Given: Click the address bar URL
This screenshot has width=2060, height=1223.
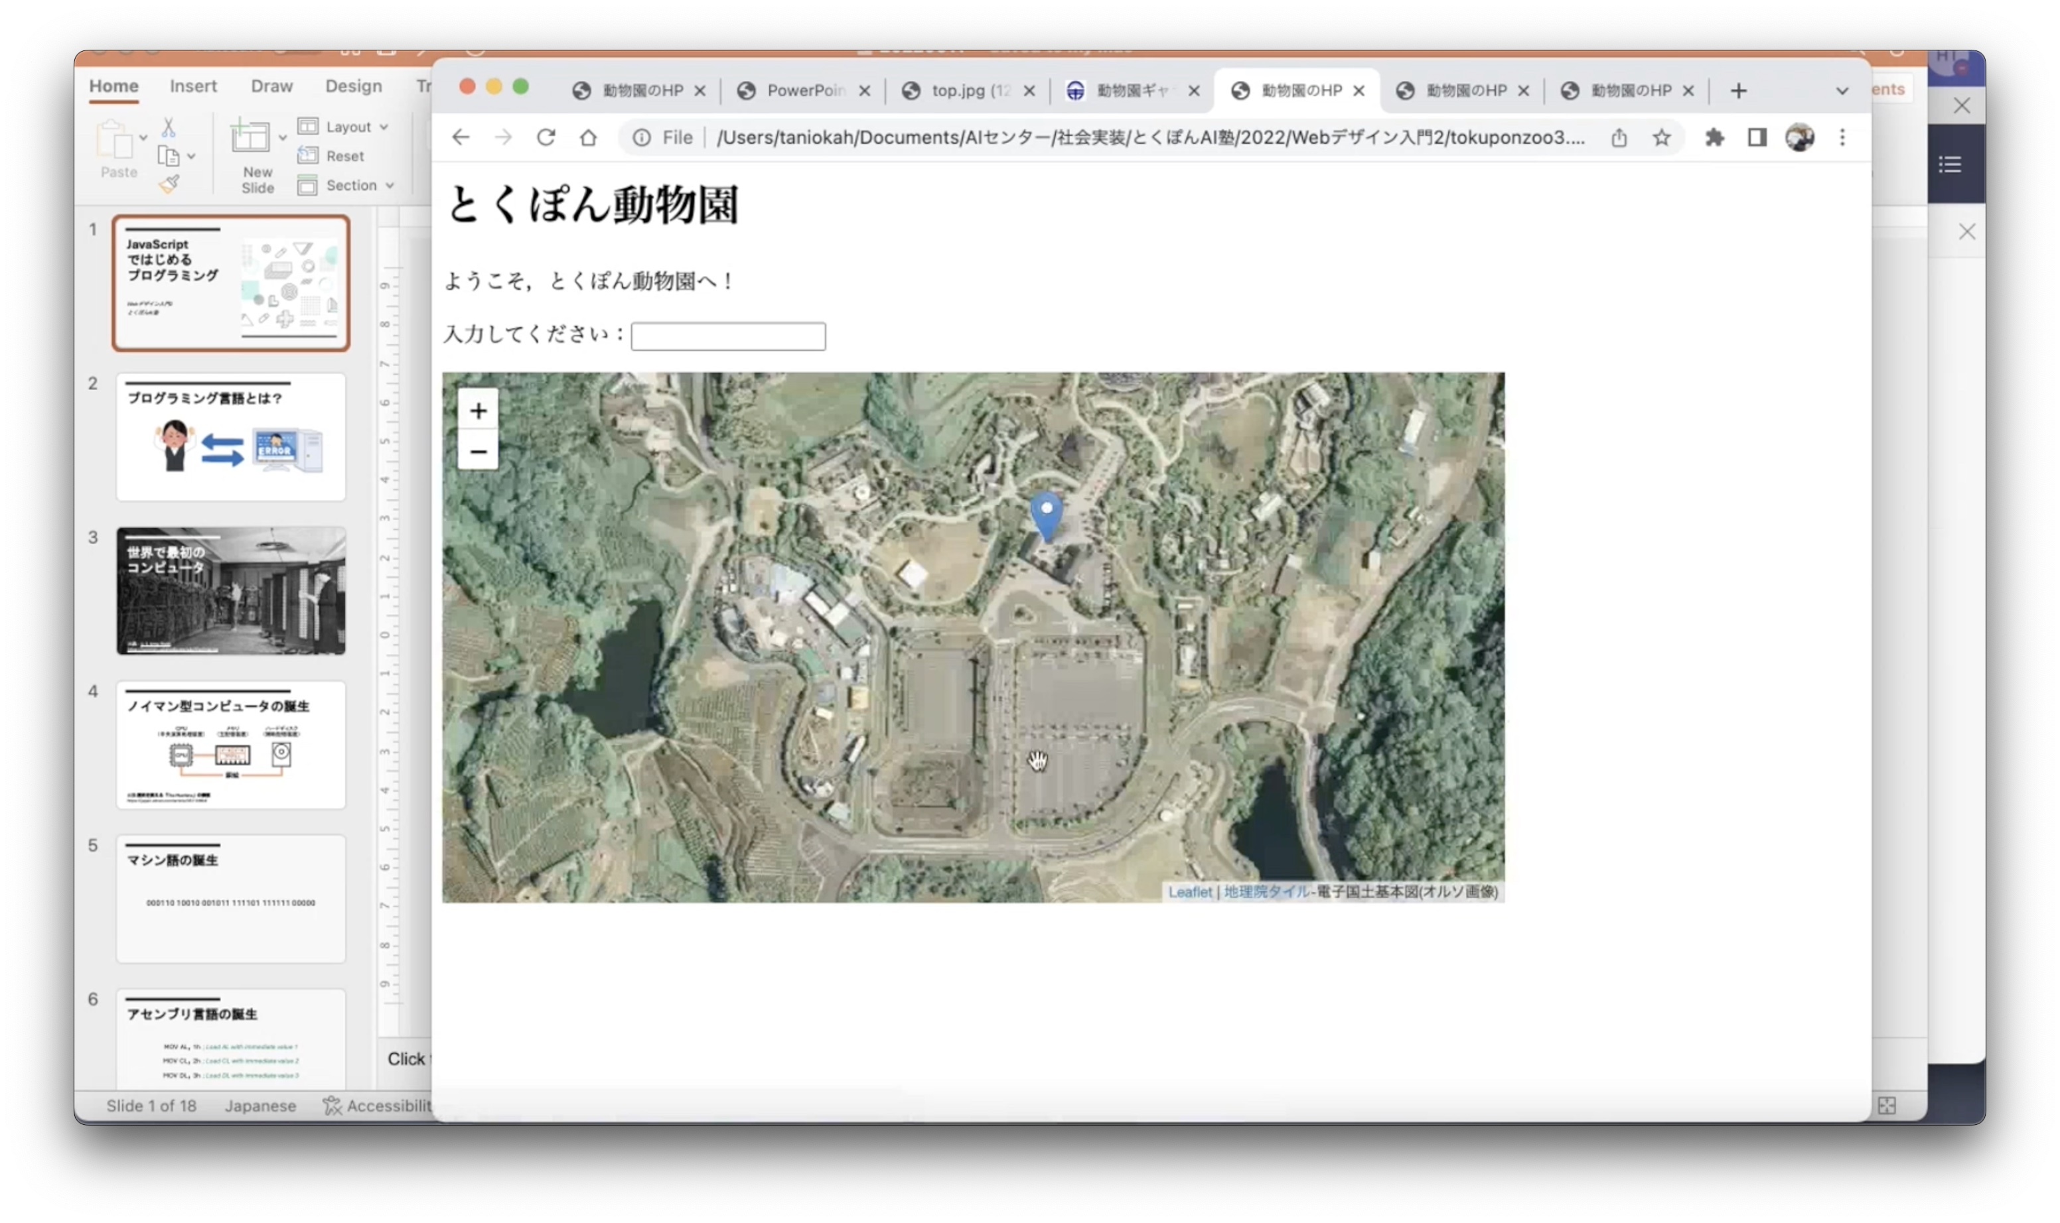Looking at the screenshot, I should tap(1150, 138).
